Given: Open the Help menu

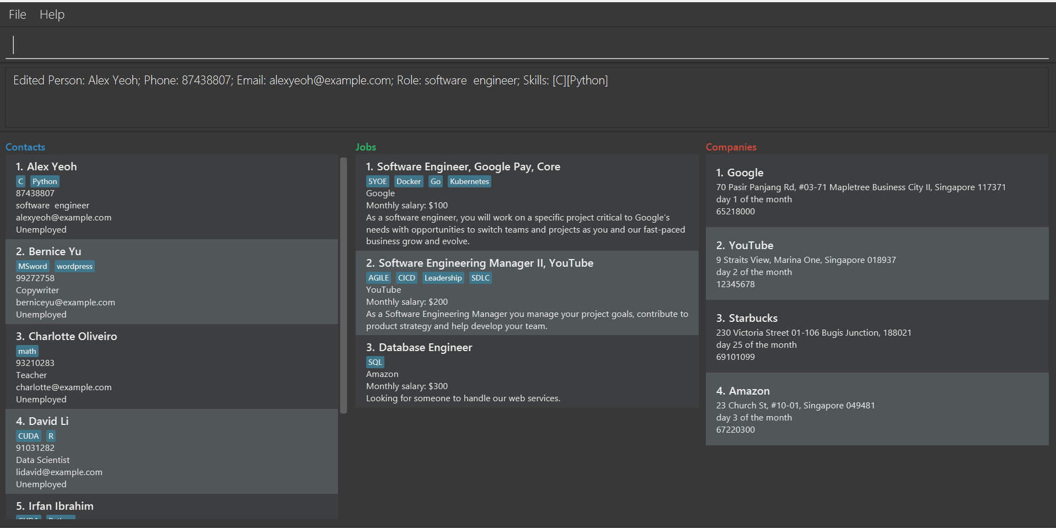Looking at the screenshot, I should [52, 14].
